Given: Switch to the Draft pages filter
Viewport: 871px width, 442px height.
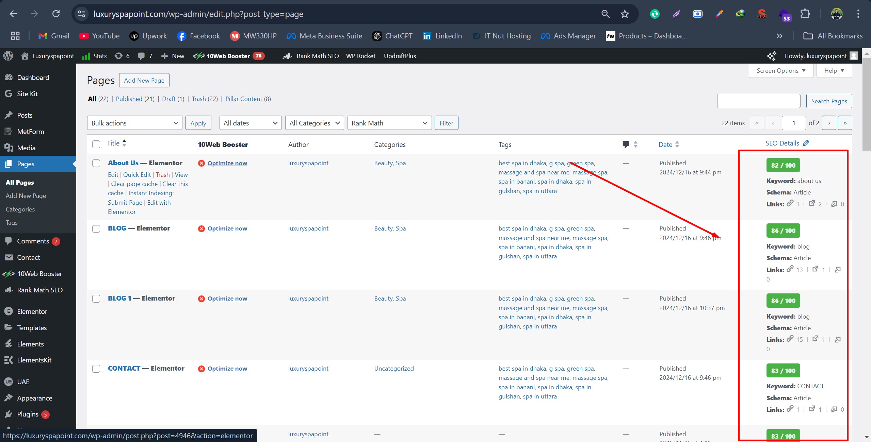Looking at the screenshot, I should [x=168, y=99].
